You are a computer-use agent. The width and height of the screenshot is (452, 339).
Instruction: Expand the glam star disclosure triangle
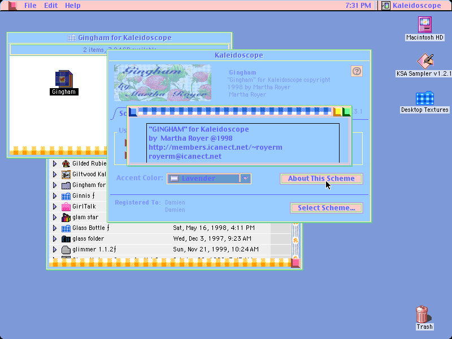(x=55, y=218)
